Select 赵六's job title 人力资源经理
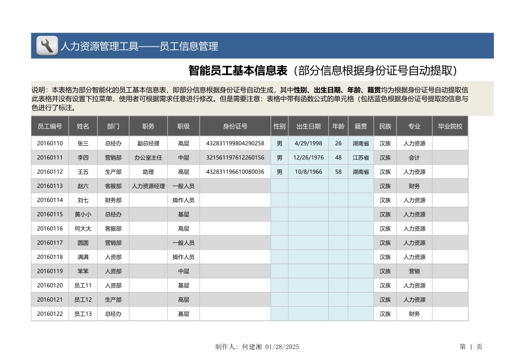 pos(148,186)
